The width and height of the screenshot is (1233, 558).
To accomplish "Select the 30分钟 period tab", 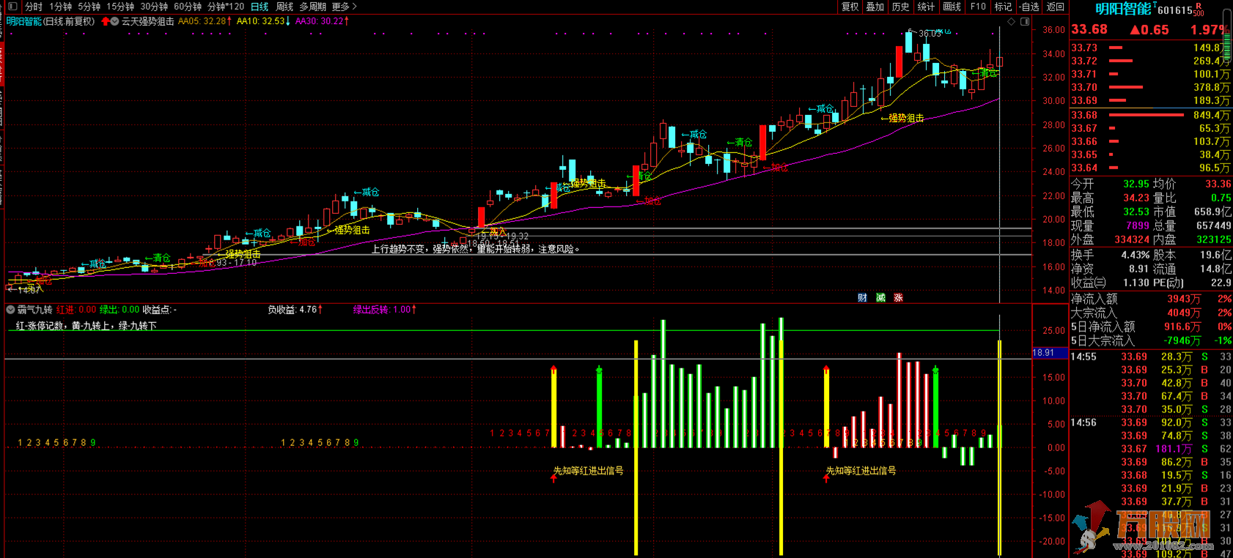I will (x=154, y=7).
